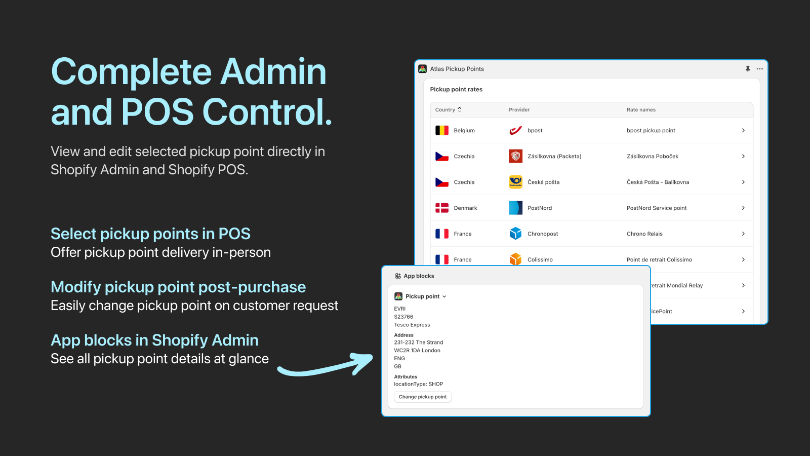Click the Colissimo provider name
This screenshot has width=810, height=456.
pos(540,259)
